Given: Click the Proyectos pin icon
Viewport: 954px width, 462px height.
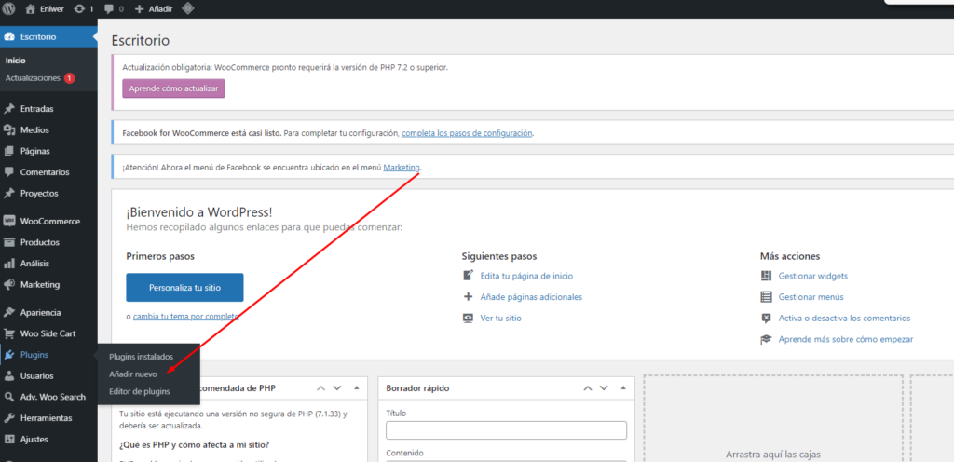Looking at the screenshot, I should pyautogui.click(x=9, y=194).
